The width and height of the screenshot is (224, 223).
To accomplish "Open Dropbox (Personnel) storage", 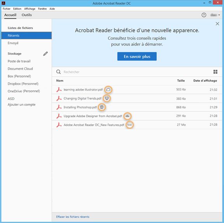I will pyautogui.click(x=23, y=84).
